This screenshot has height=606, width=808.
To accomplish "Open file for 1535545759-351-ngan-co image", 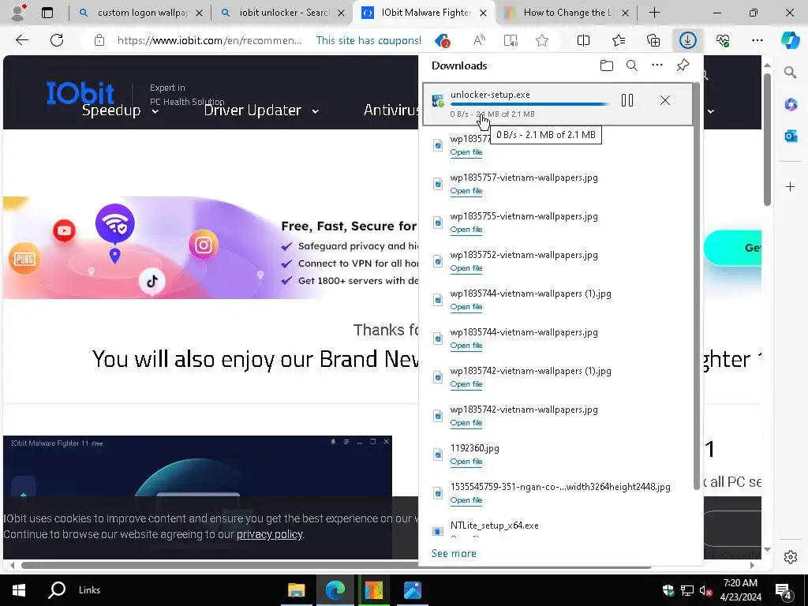I will pos(466,499).
